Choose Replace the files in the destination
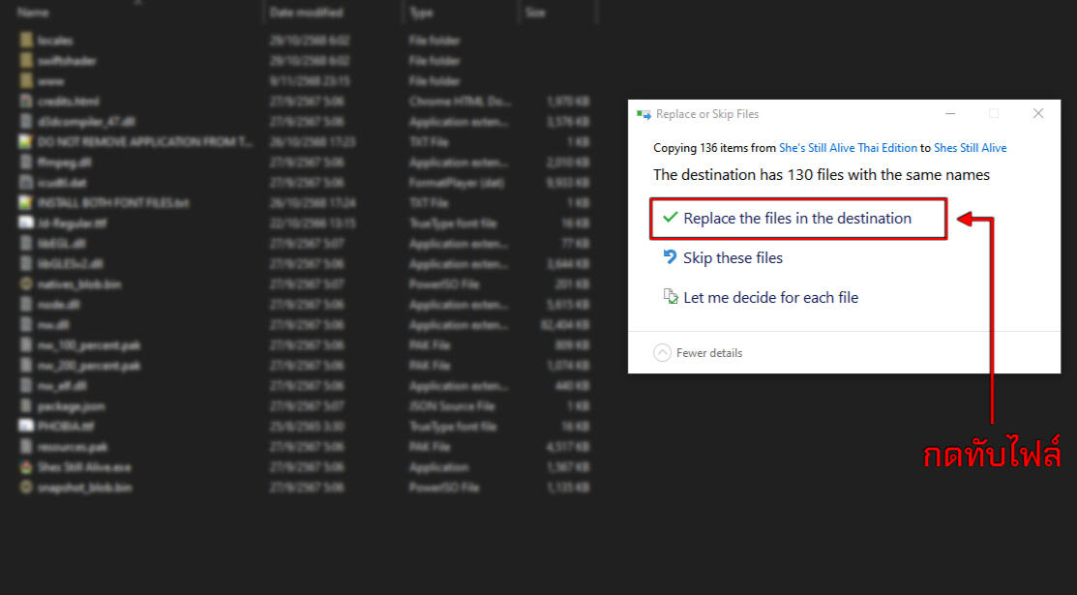Screen dimensions: 1077x595 [x=796, y=219]
